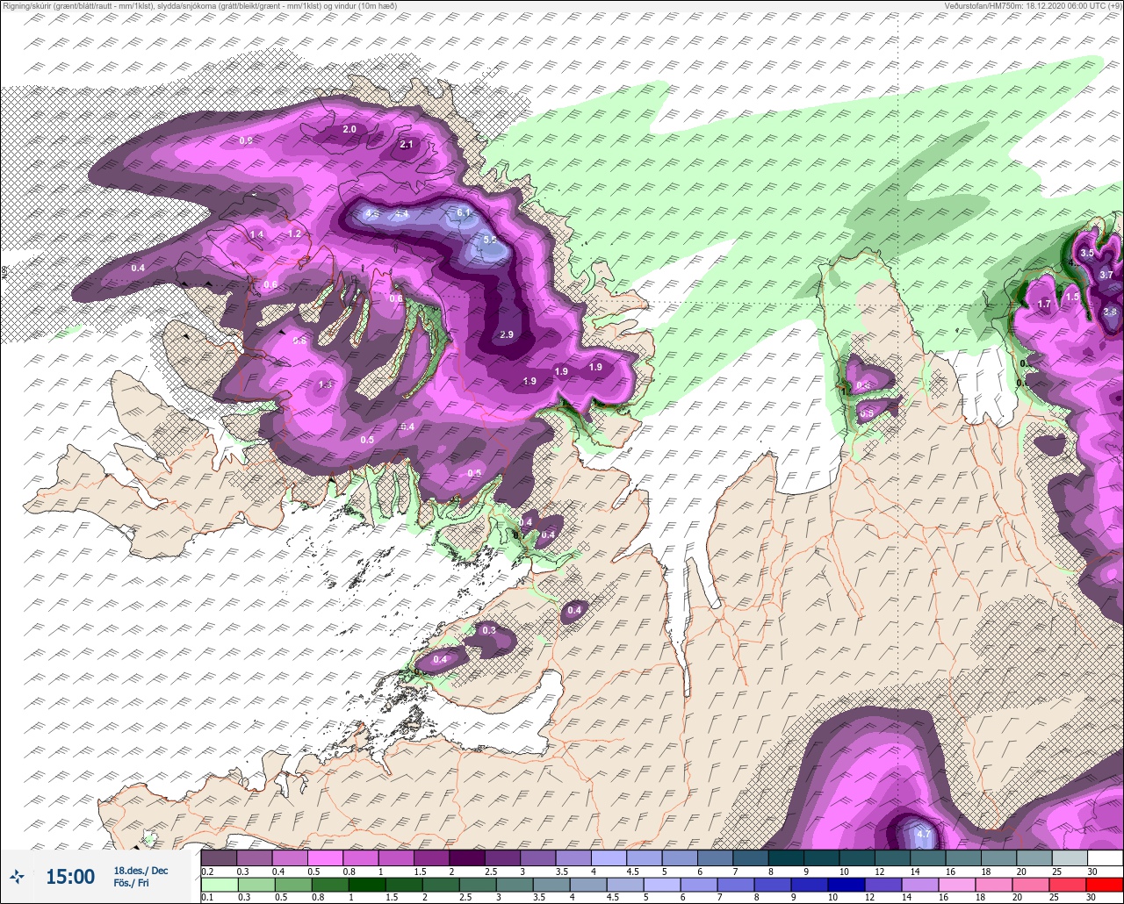Click the 1.2 value label on the map

pyautogui.click(x=294, y=233)
